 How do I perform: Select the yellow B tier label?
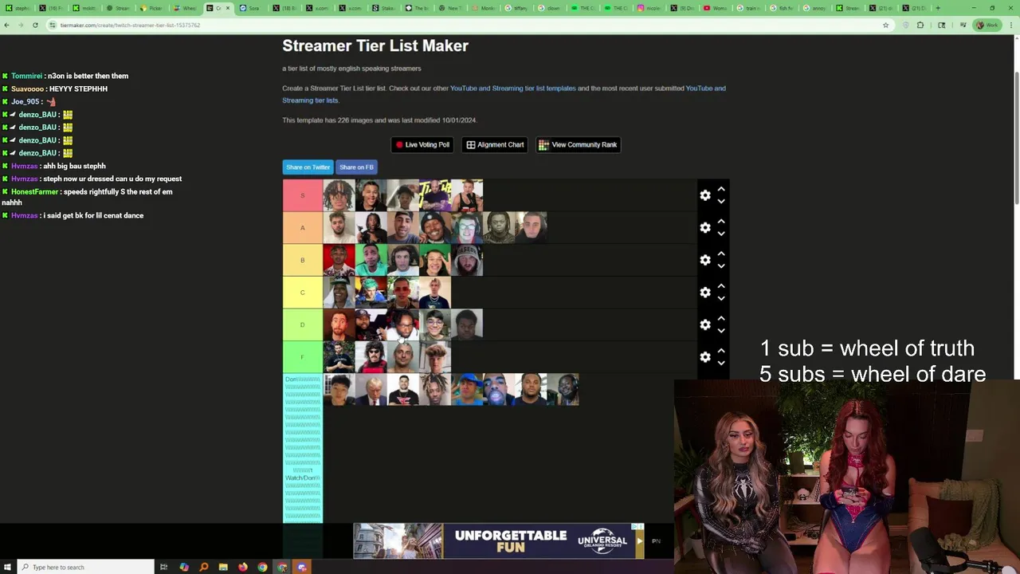tap(303, 260)
